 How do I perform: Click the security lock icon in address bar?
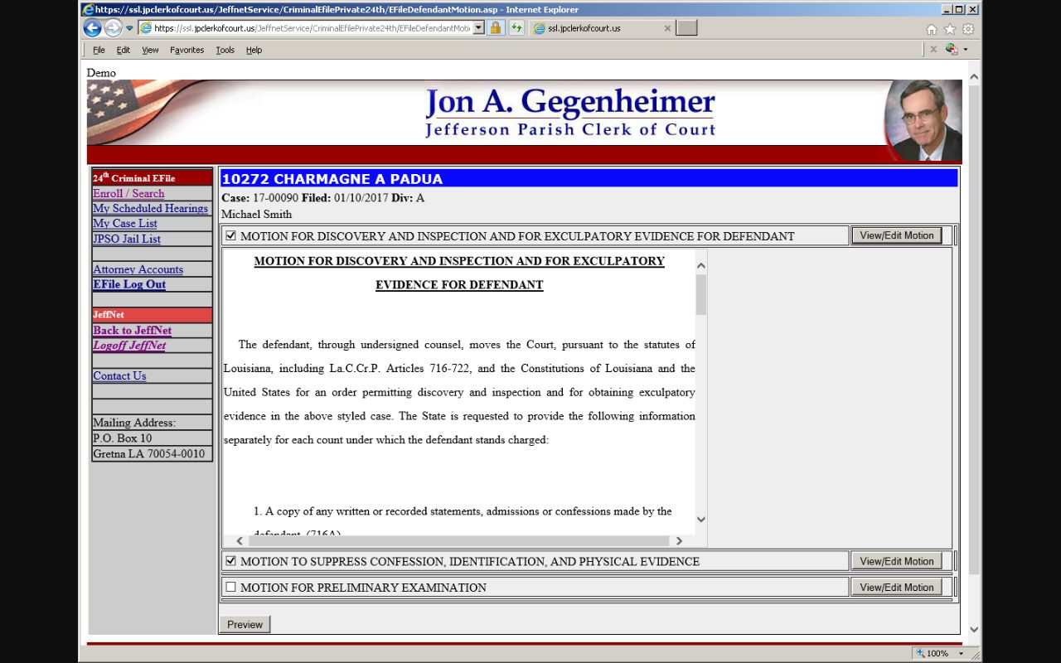click(495, 28)
